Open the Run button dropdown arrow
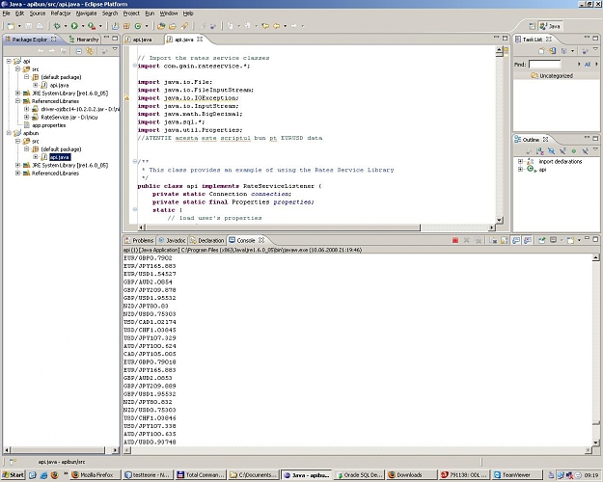The width and height of the screenshot is (603, 482). pyautogui.click(x=82, y=26)
